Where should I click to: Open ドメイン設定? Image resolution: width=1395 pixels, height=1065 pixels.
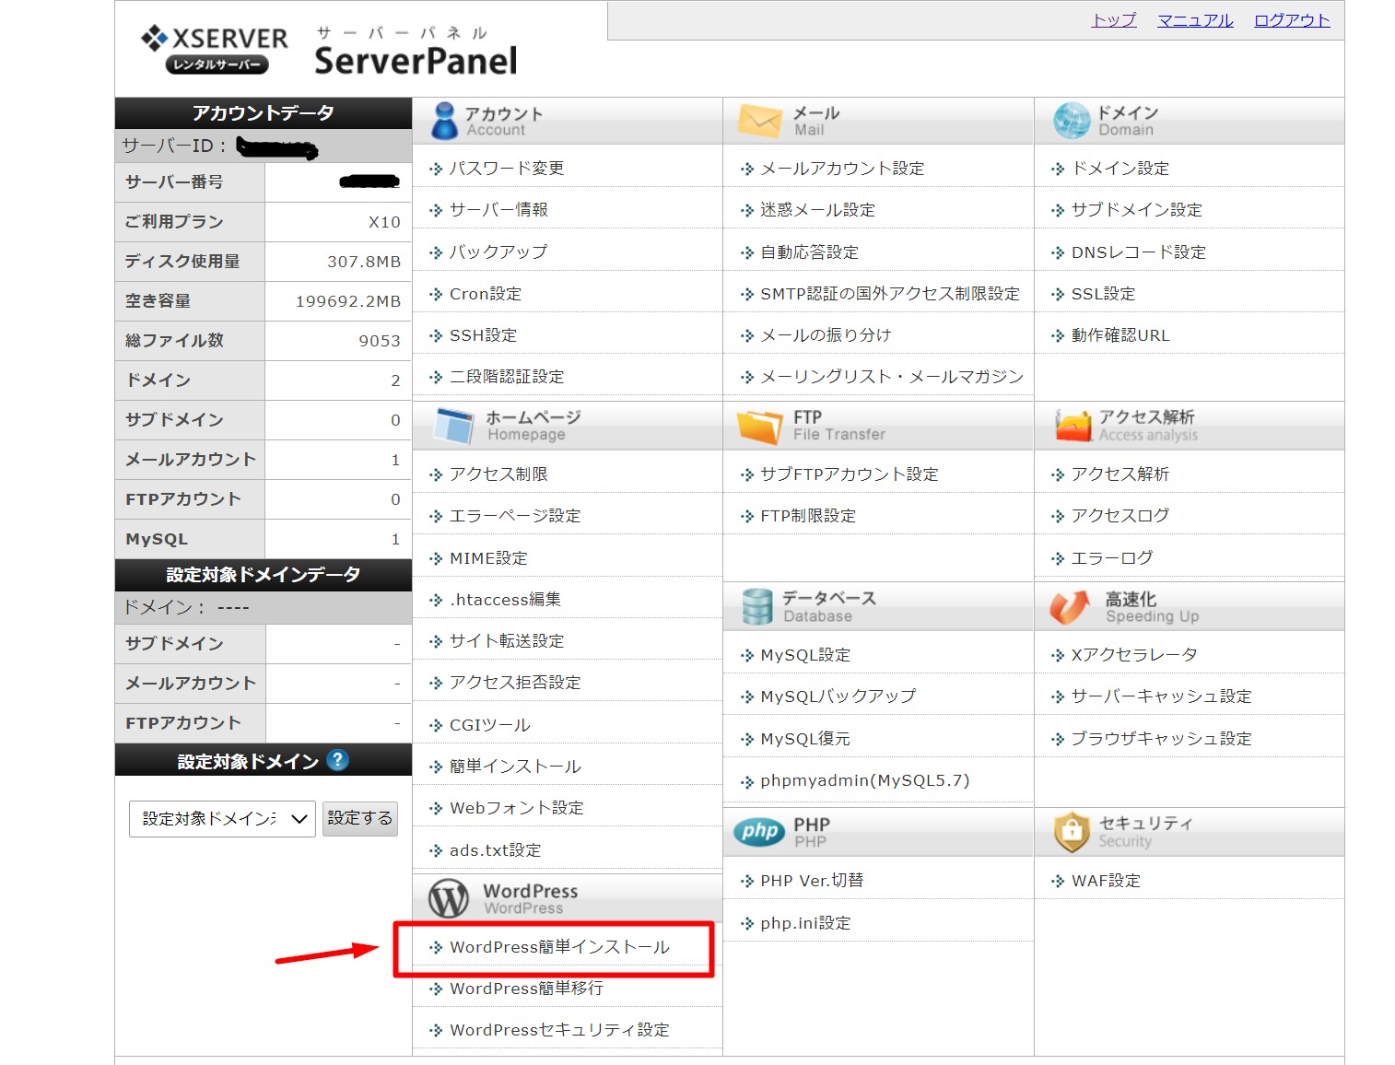pyautogui.click(x=1120, y=169)
